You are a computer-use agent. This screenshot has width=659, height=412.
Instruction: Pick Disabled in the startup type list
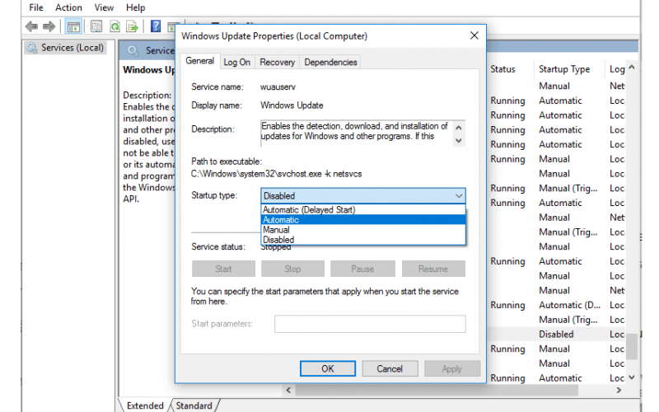pos(363,240)
